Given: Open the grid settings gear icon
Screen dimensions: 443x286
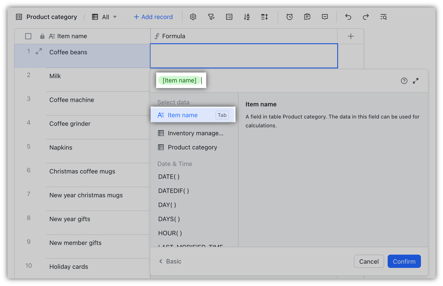Looking at the screenshot, I should click(x=193, y=17).
